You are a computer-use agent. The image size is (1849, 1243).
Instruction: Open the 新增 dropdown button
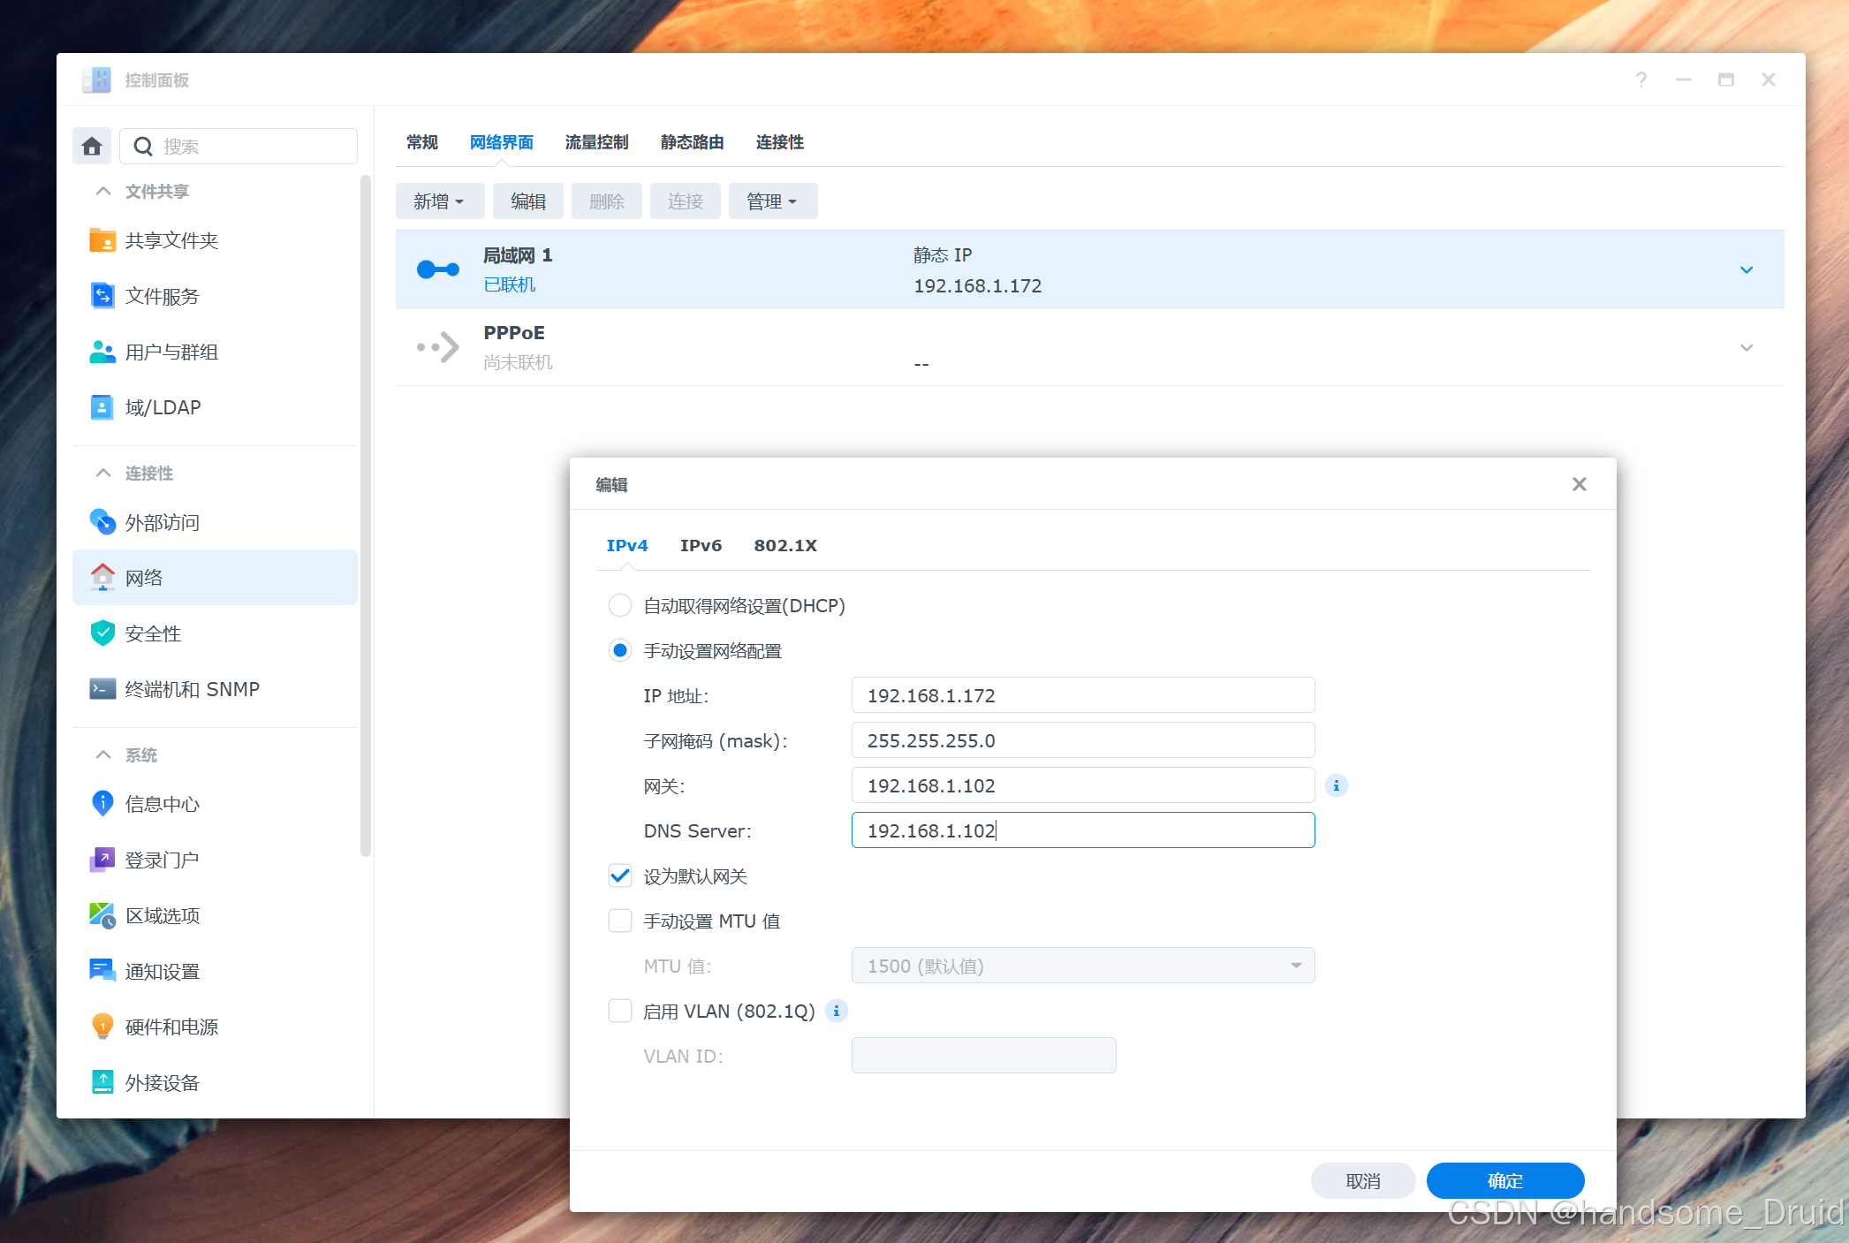tap(439, 201)
